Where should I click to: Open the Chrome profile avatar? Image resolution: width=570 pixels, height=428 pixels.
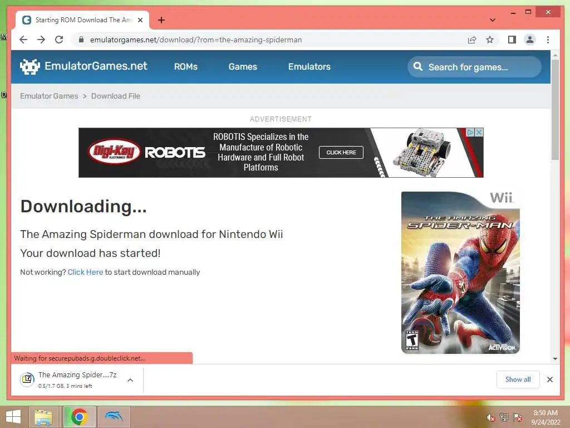click(530, 40)
